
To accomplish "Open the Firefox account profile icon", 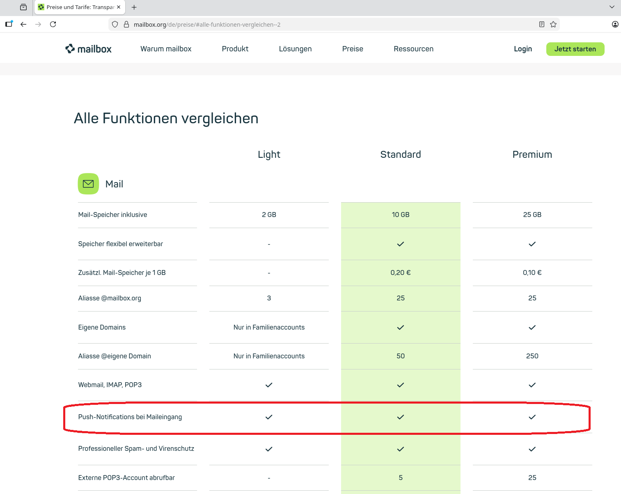I will pos(615,24).
